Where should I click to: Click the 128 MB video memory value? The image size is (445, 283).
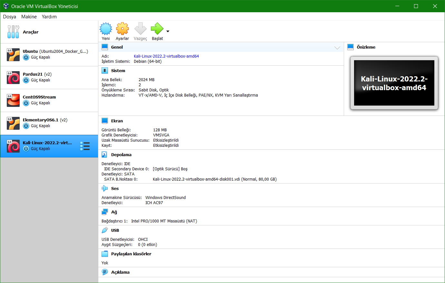160,130
